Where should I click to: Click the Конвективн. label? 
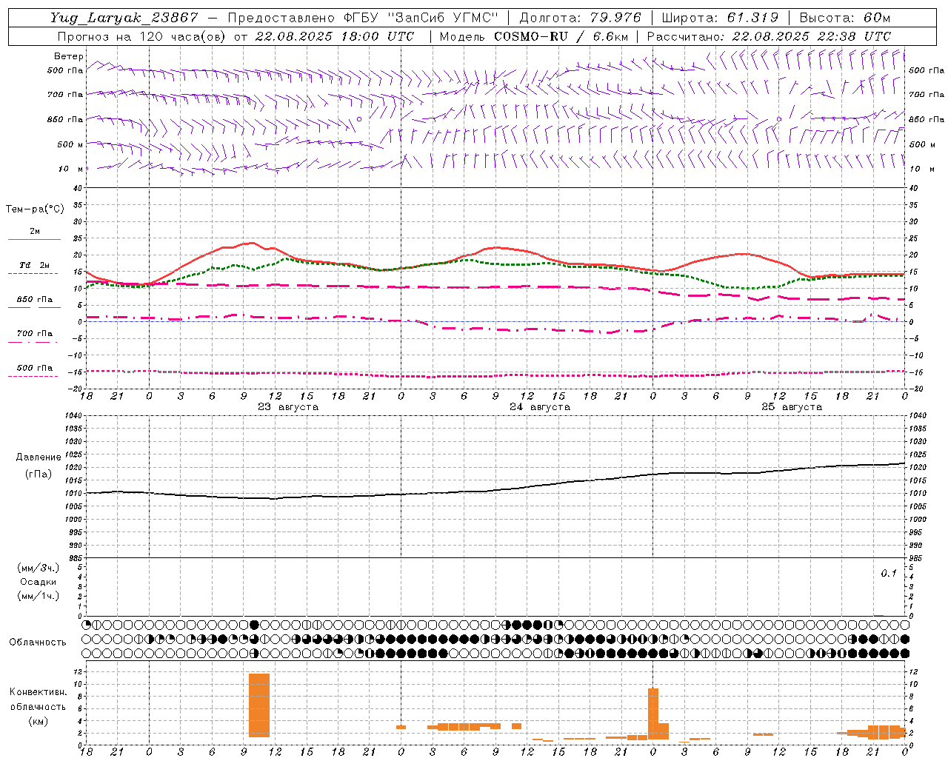point(38,692)
